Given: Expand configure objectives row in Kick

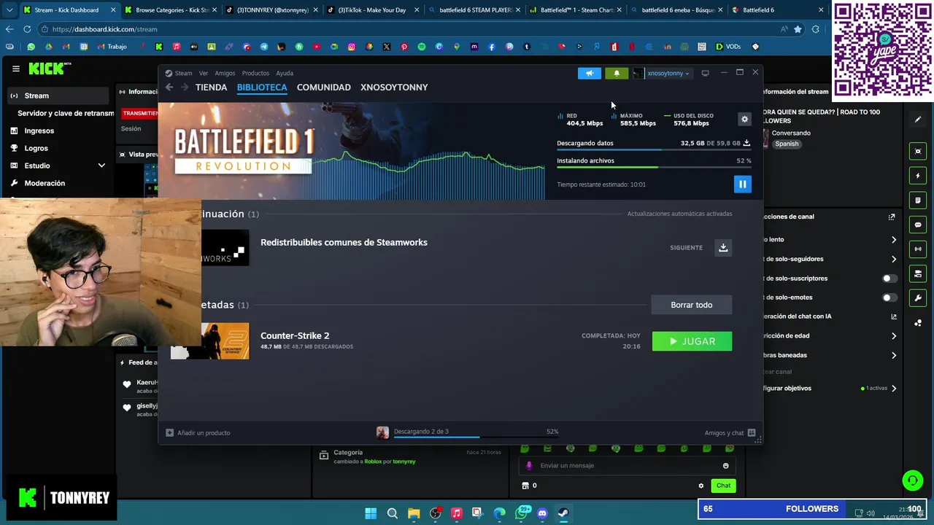Looking at the screenshot, I should 893,389.
